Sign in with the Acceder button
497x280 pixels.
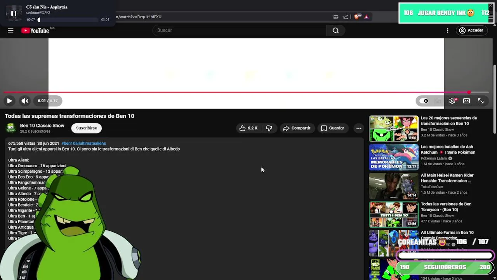471,30
